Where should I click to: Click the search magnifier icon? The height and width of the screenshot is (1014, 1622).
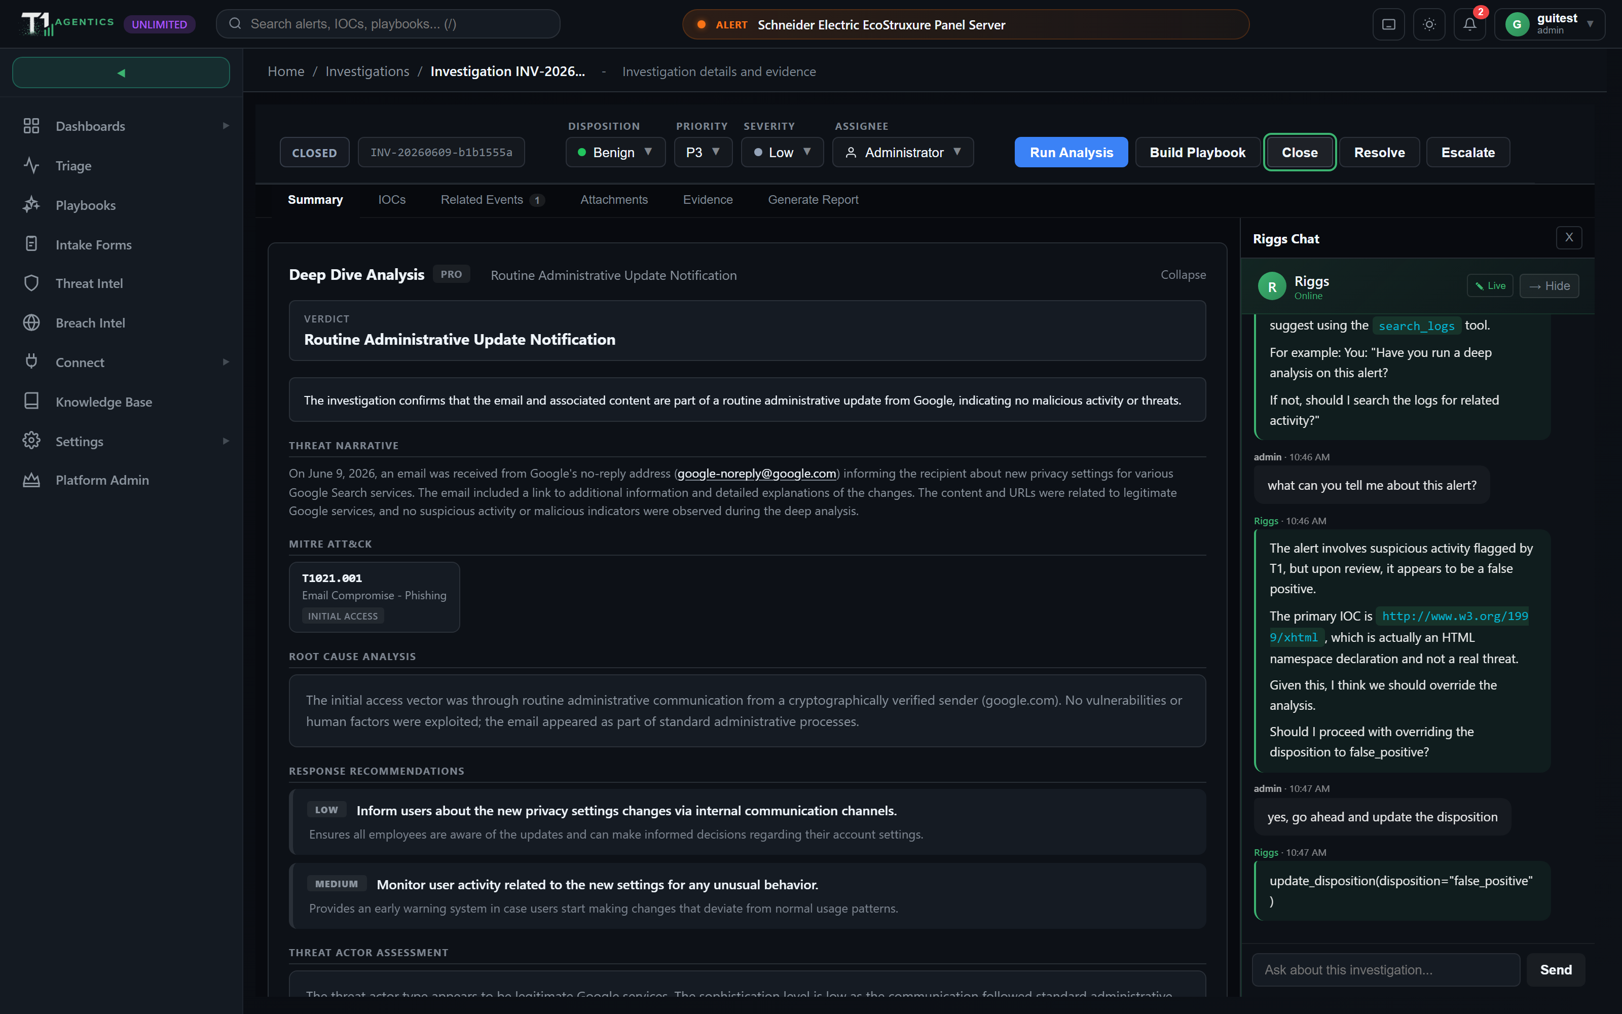235,24
